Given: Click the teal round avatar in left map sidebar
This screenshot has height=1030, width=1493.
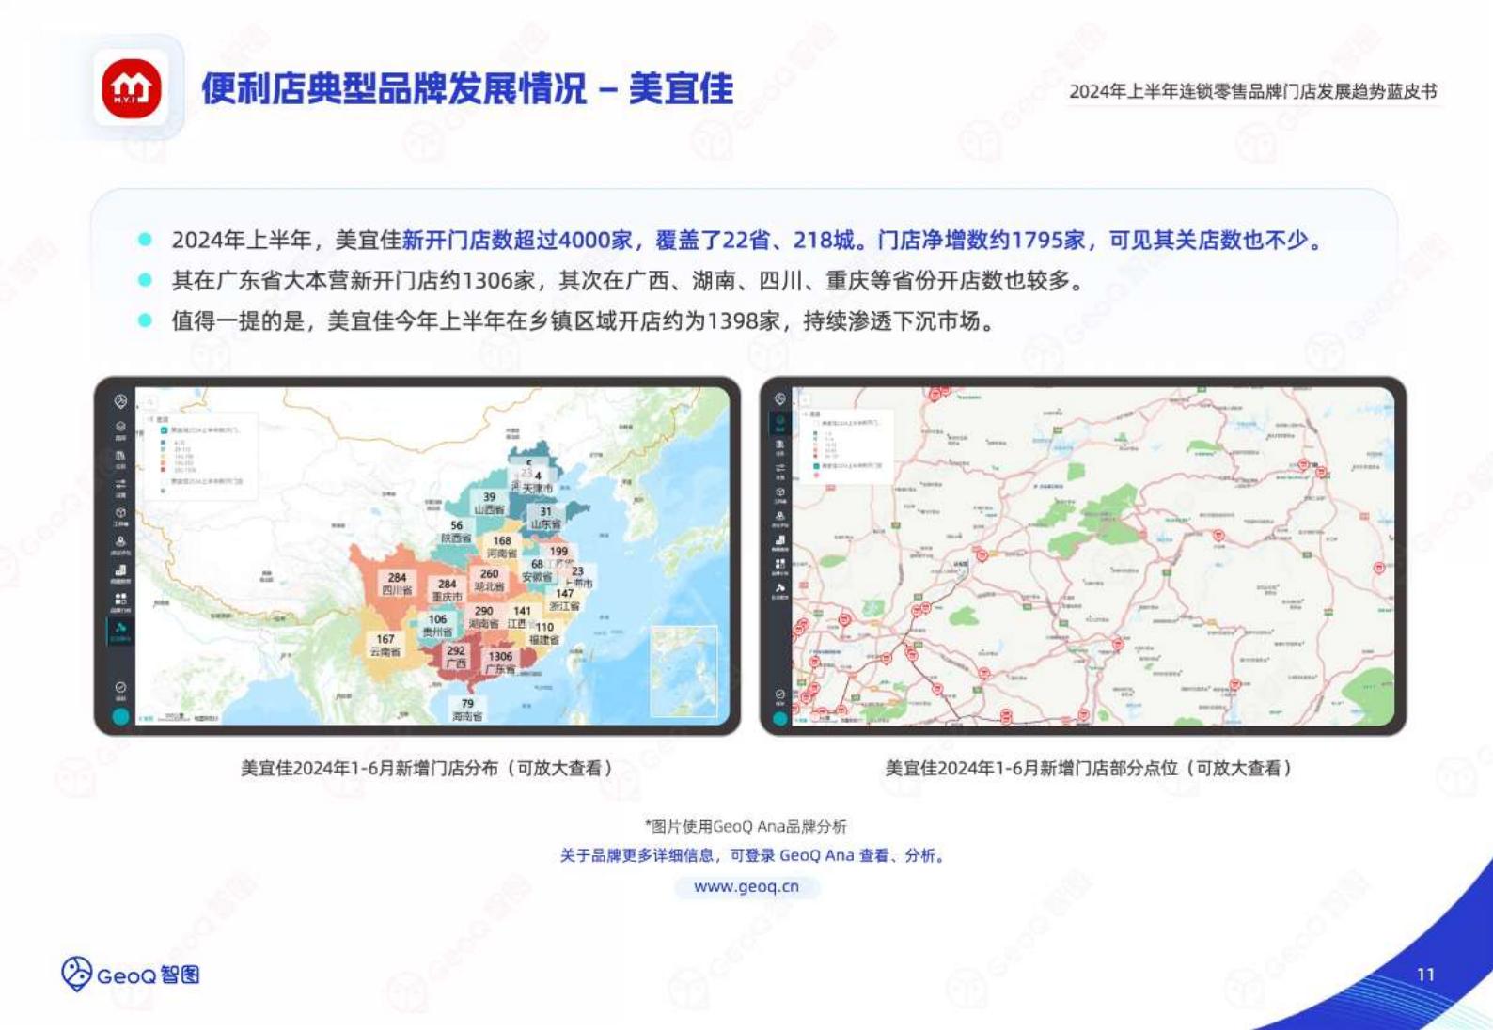Looking at the screenshot, I should click(120, 717).
